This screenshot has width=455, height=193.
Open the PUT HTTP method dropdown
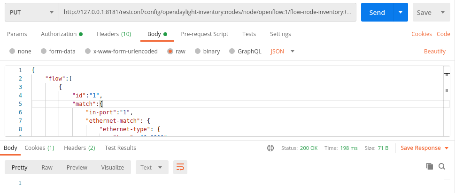(x=31, y=13)
